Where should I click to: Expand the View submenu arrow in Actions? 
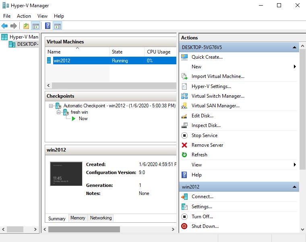click(295, 165)
